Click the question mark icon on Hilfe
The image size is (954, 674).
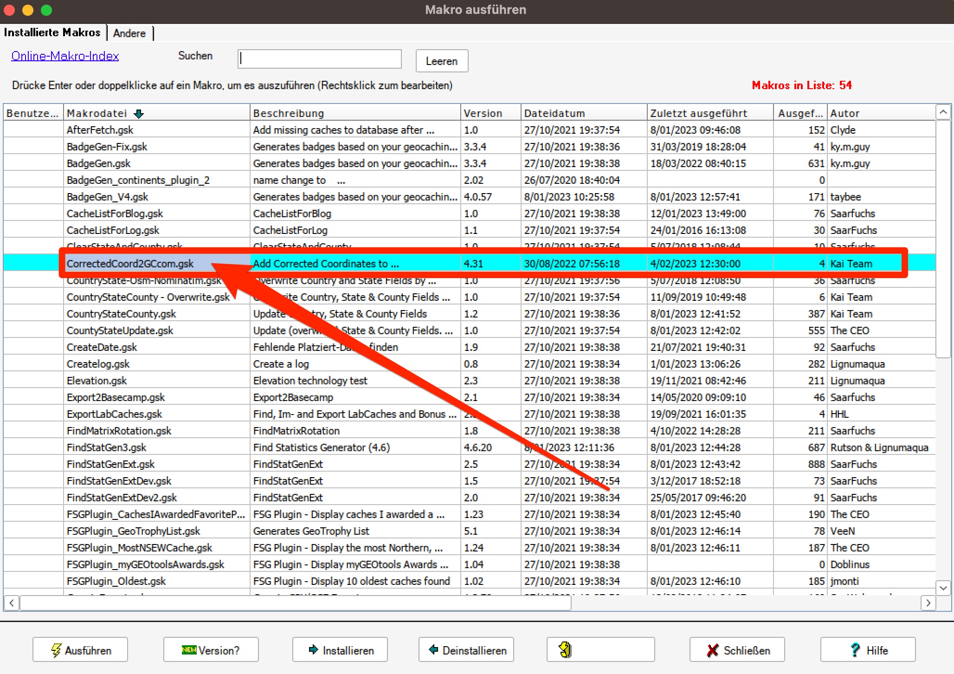pos(855,650)
